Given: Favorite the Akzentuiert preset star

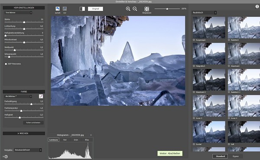Looking at the screenshot, I should (229, 66).
